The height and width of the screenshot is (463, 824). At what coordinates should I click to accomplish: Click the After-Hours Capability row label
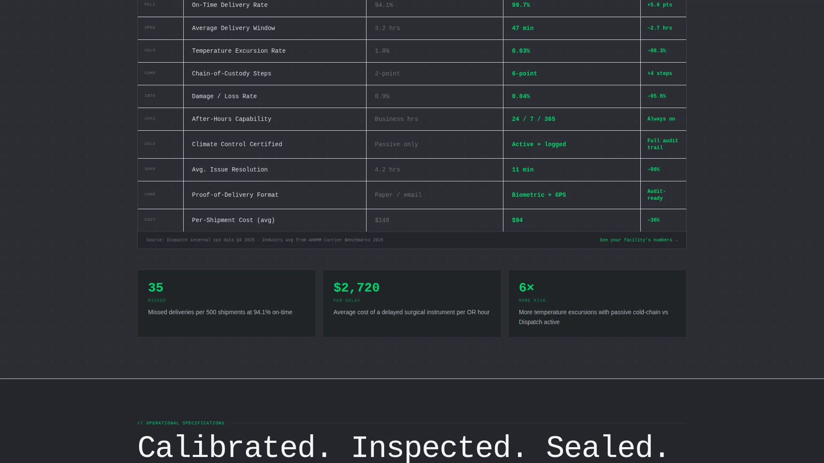[232, 119]
